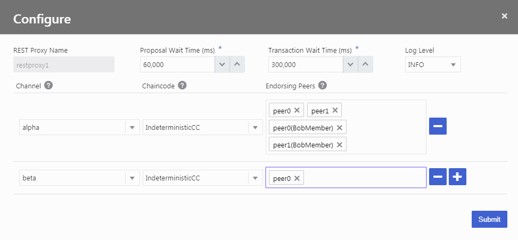Delete the beta channel row
This screenshot has height=240, width=518.
(438, 177)
